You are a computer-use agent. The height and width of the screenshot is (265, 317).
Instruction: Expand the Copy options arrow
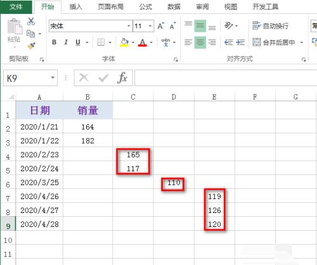tap(40, 34)
